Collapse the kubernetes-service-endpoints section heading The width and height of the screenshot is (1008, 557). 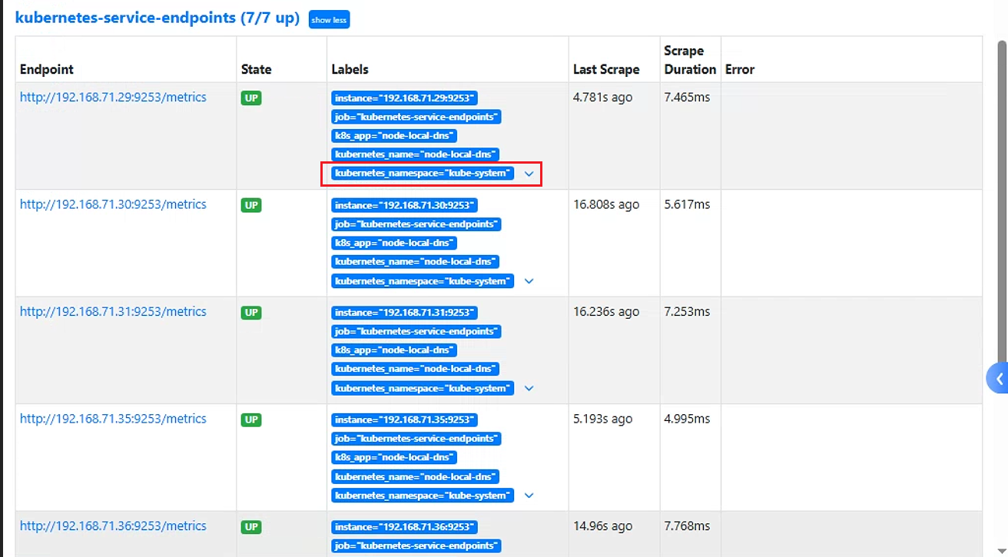tap(157, 18)
